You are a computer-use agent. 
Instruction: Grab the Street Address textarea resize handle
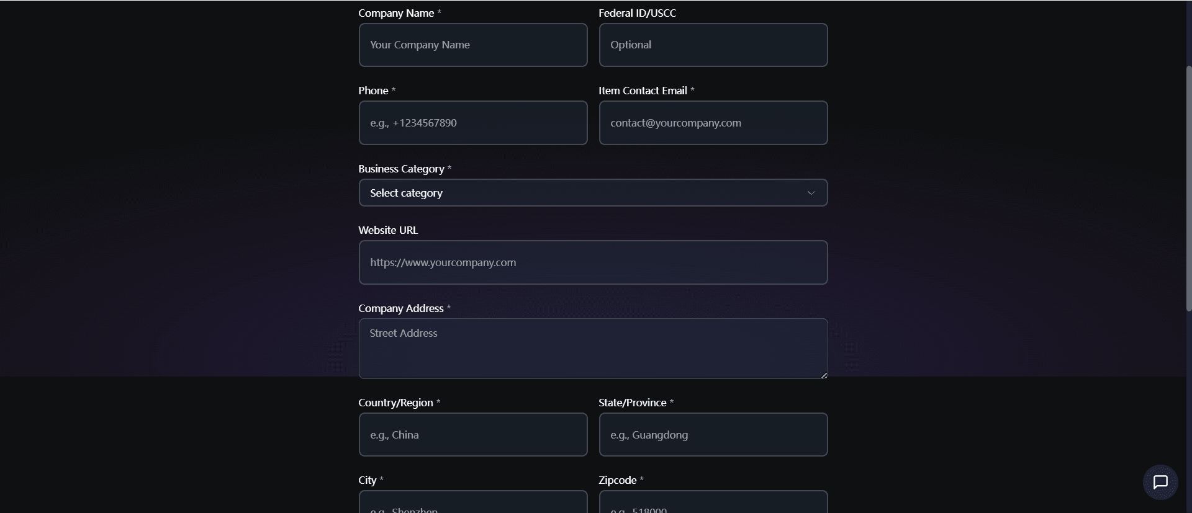click(824, 375)
